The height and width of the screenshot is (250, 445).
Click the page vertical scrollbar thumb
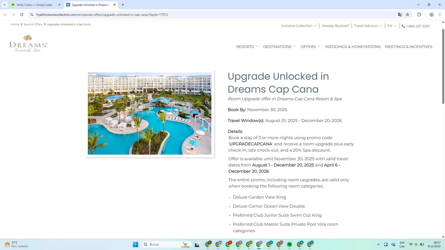point(443,66)
